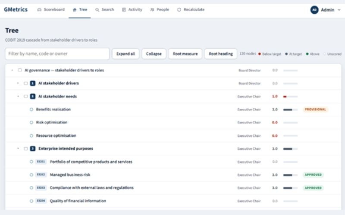Viewport: 345px width, 215px height.
Task: Open the Search tab
Action: tap(104, 9)
